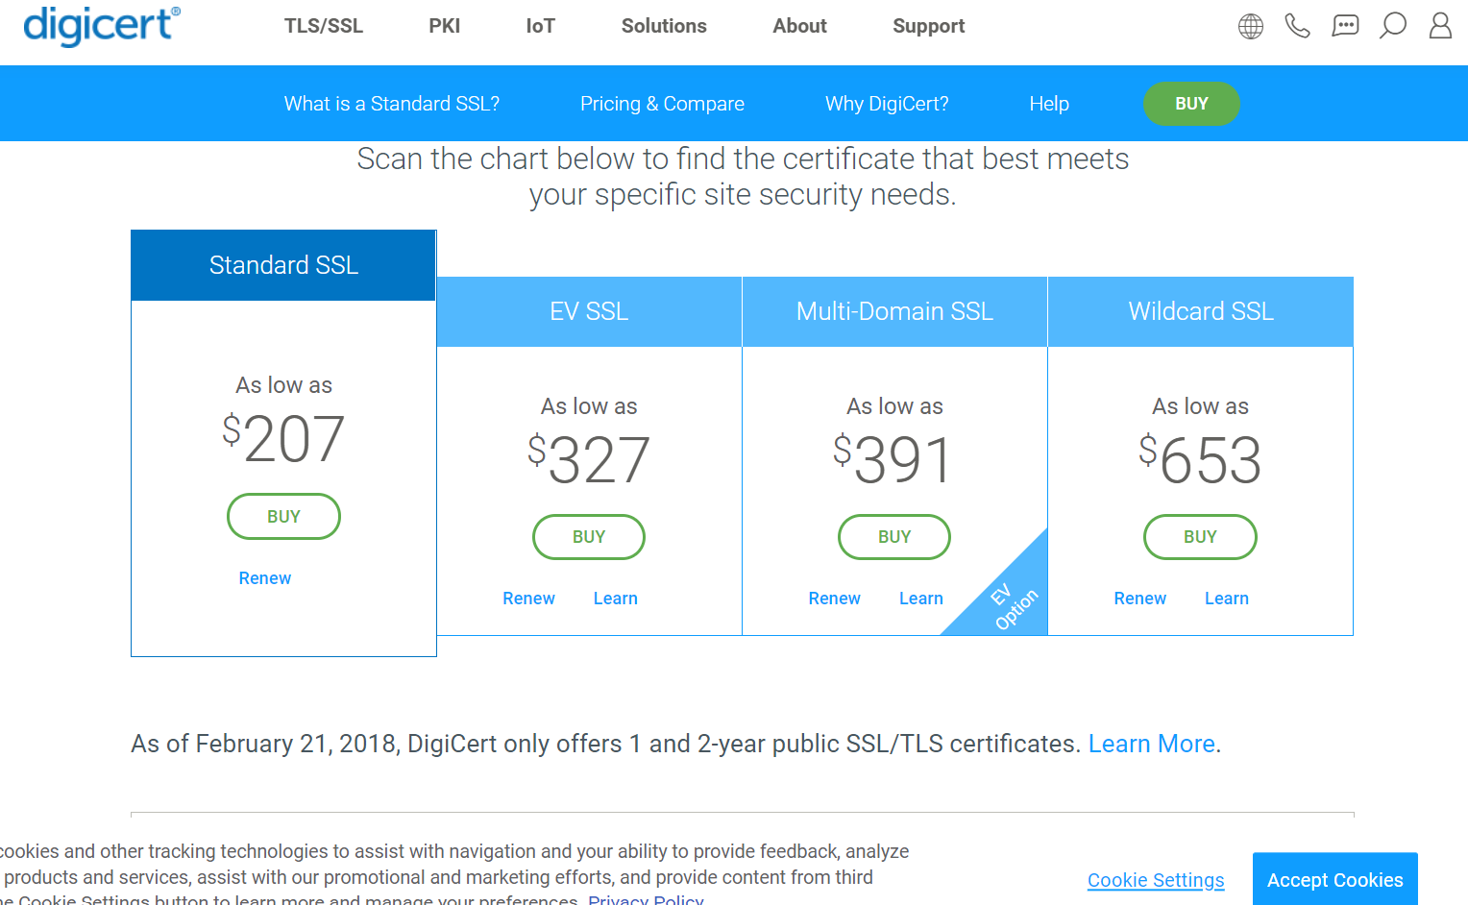
Task: Renew a Wildcard SSL certificate
Action: (x=1140, y=599)
